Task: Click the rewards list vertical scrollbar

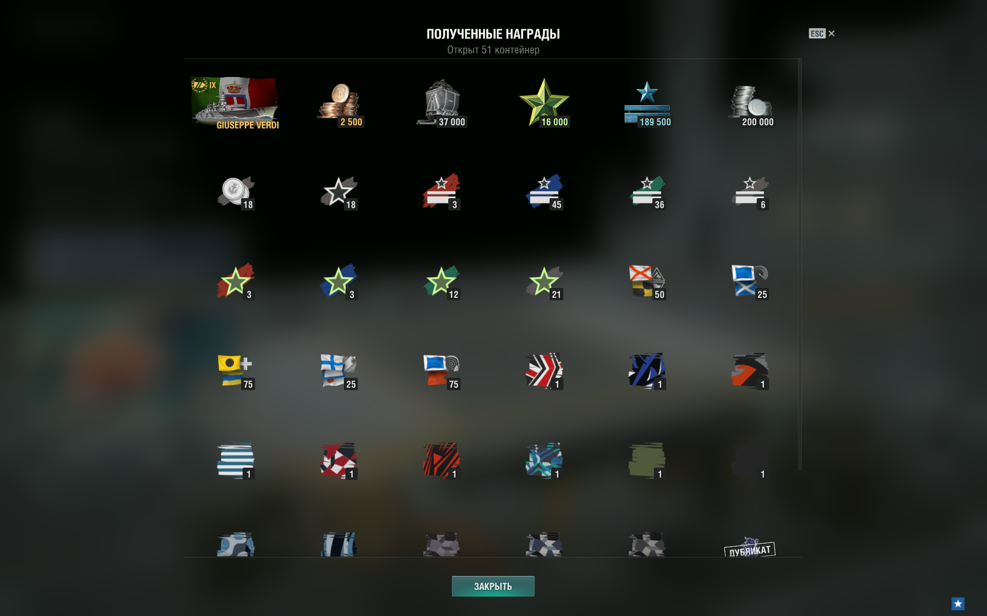Action: (x=800, y=264)
